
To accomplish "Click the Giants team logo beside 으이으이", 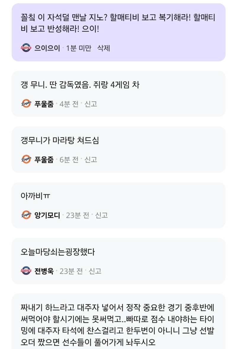I will coord(26,48).
